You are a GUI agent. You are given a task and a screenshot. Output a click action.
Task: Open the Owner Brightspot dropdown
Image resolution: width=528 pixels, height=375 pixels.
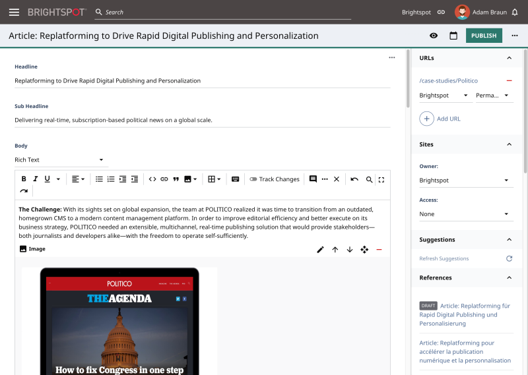(x=467, y=181)
